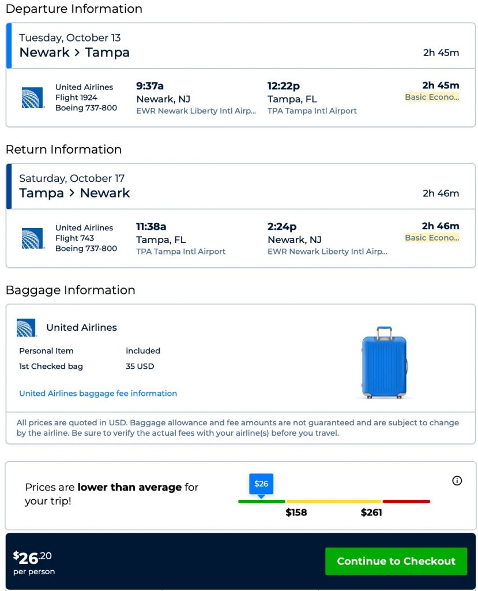The width and height of the screenshot is (478, 591).
Task: Click the Newark > Tampa route header
Action: 74,53
